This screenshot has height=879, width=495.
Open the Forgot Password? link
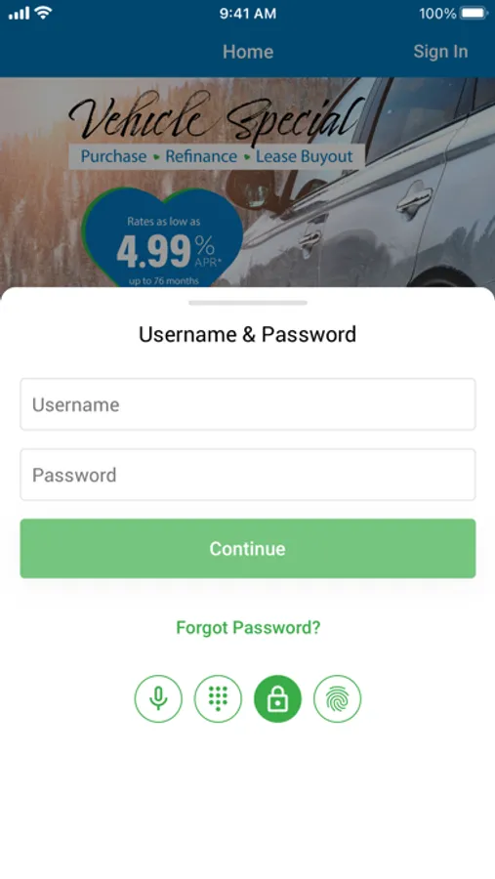(248, 627)
